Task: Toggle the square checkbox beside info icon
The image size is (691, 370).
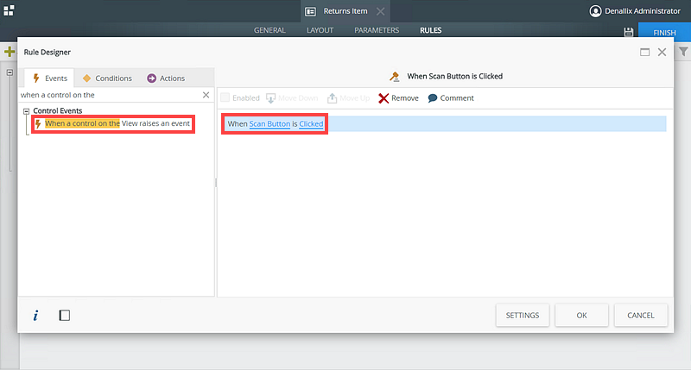Action: [x=64, y=315]
